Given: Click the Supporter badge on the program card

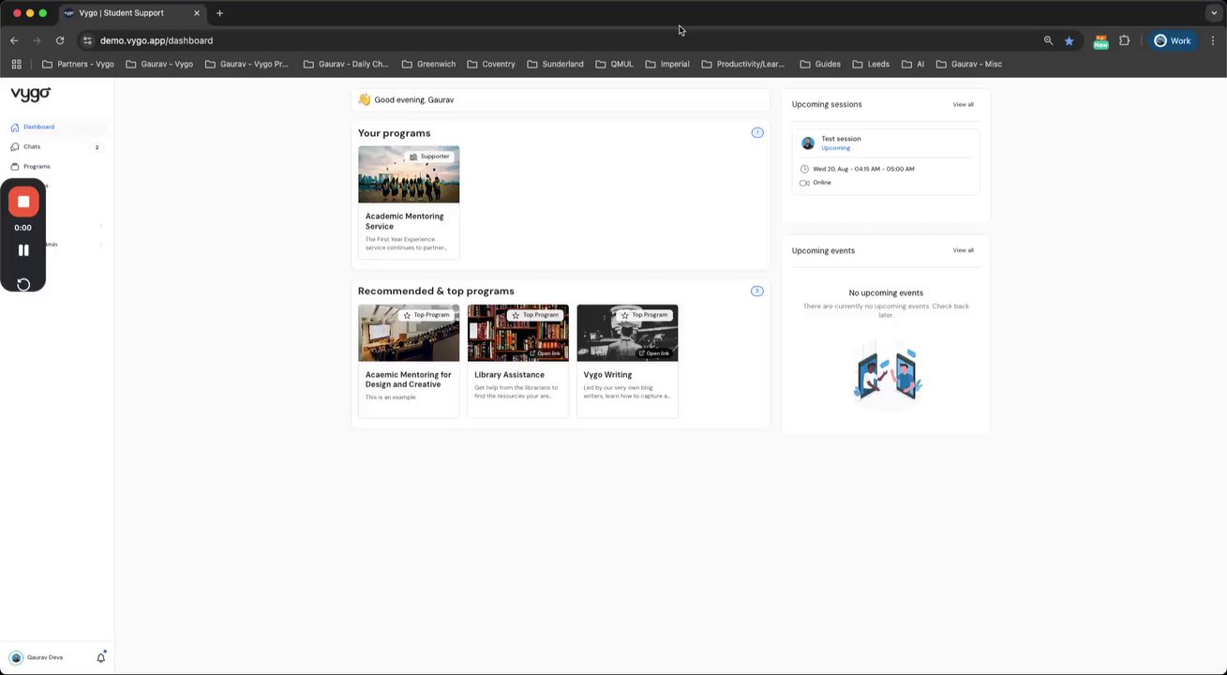Looking at the screenshot, I should [429, 157].
